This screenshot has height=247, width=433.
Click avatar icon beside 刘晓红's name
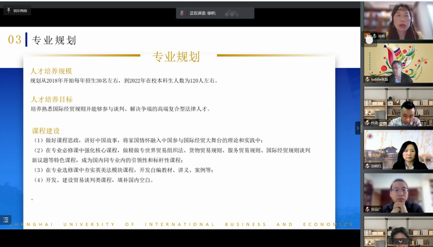click(367, 166)
